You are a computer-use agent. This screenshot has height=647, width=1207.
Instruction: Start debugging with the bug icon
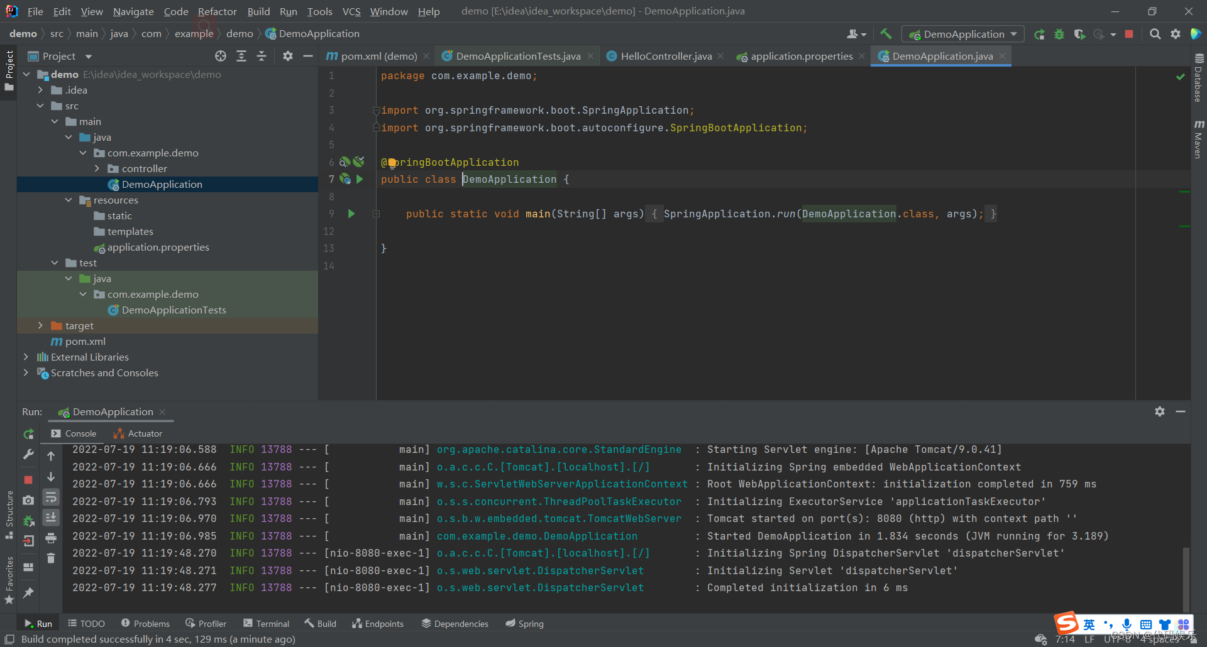coord(1059,34)
